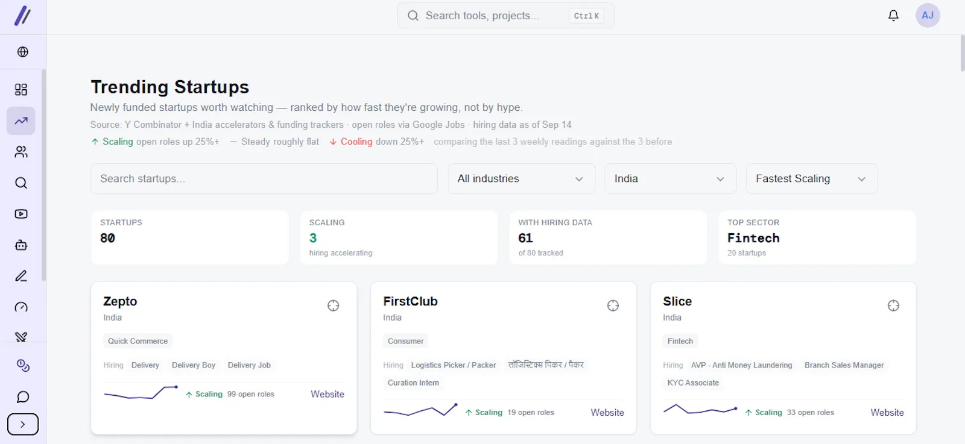965x444 pixels.
Task: Click the Consumer tag on FirstClub
Action: (405, 341)
